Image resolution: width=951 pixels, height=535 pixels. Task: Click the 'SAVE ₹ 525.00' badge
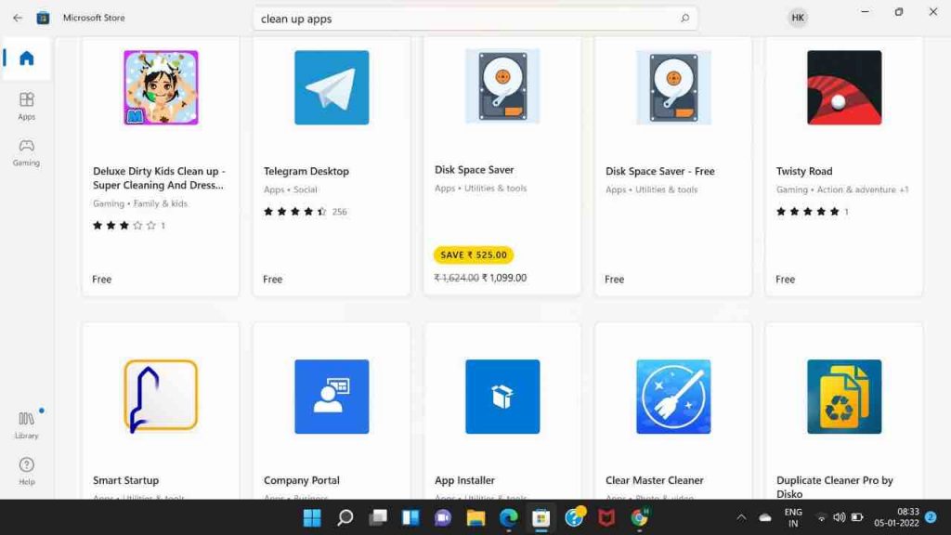pyautogui.click(x=474, y=254)
